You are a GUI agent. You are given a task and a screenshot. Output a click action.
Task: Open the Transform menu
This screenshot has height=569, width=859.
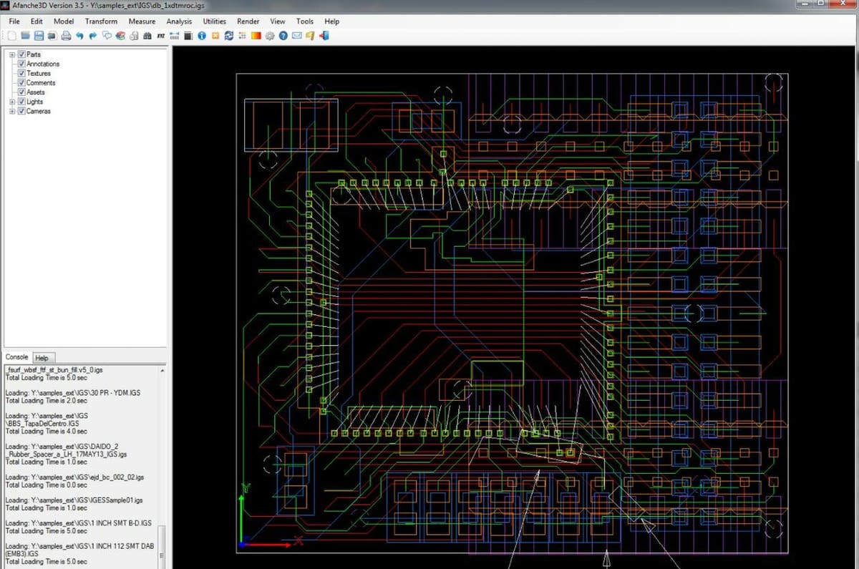(101, 21)
